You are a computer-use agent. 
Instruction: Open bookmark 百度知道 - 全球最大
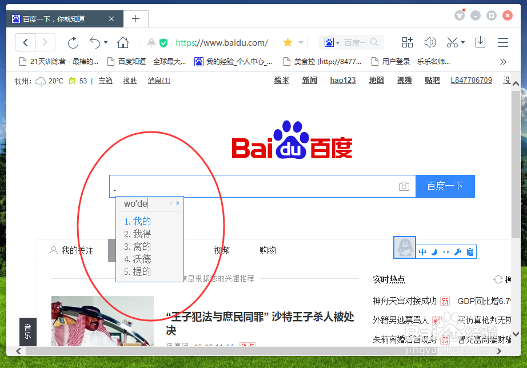coord(146,62)
